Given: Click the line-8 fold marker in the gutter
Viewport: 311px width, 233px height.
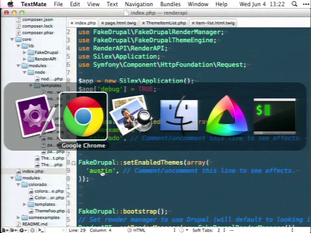Looking at the screenshot, I should click(x=74, y=163).
